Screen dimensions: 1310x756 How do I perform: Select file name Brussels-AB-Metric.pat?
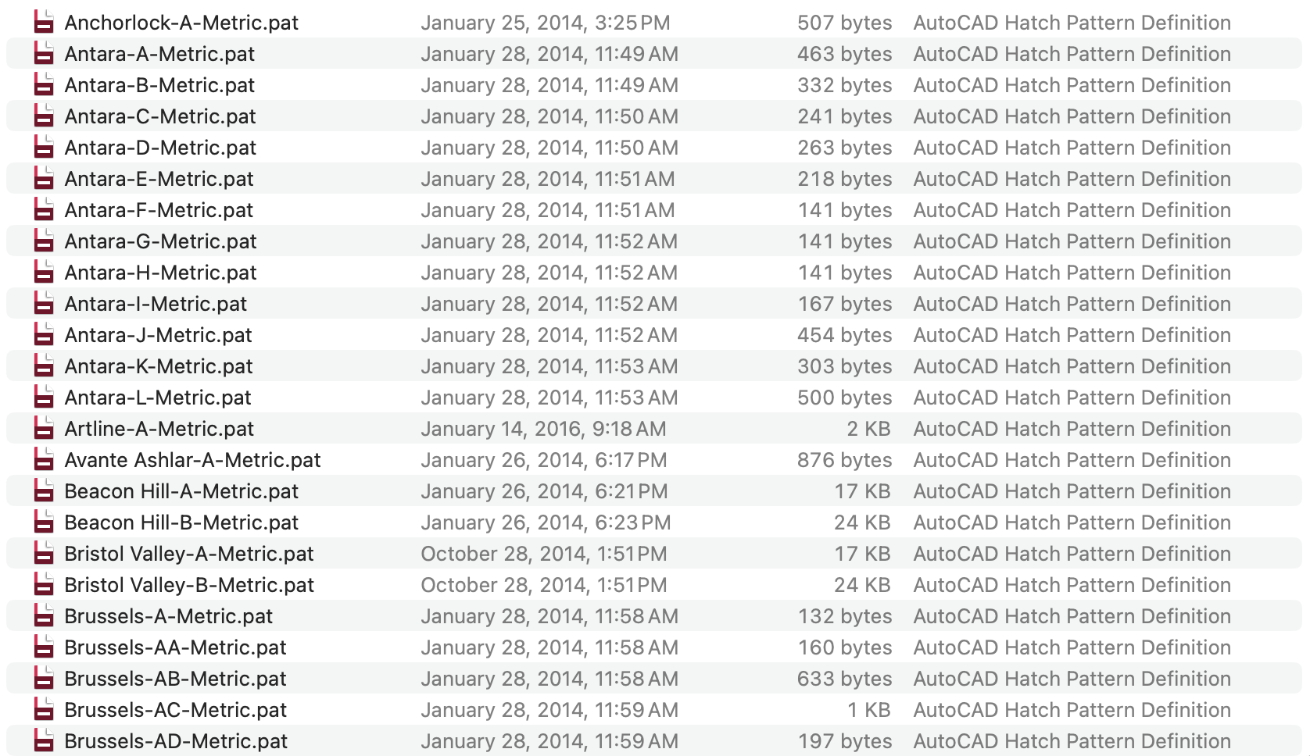[175, 679]
